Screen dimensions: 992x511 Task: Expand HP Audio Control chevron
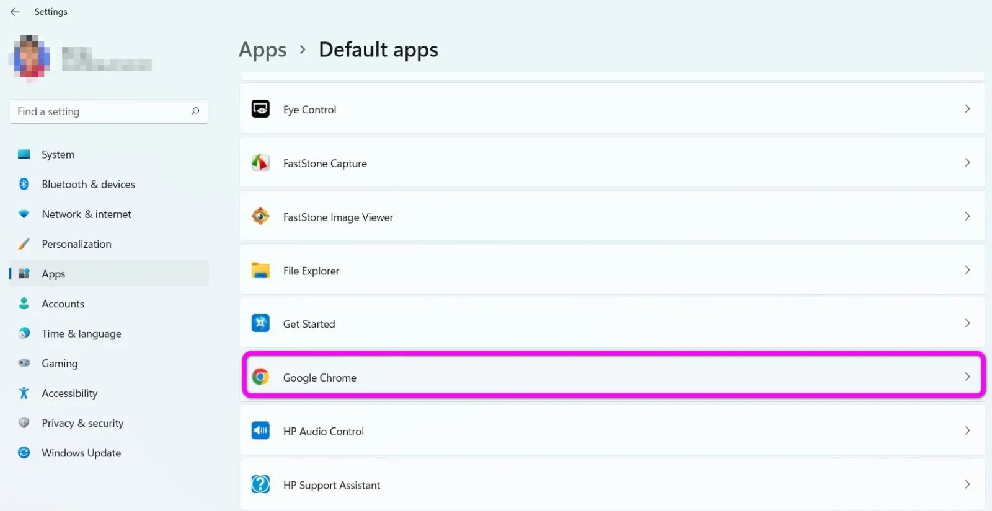tap(967, 430)
